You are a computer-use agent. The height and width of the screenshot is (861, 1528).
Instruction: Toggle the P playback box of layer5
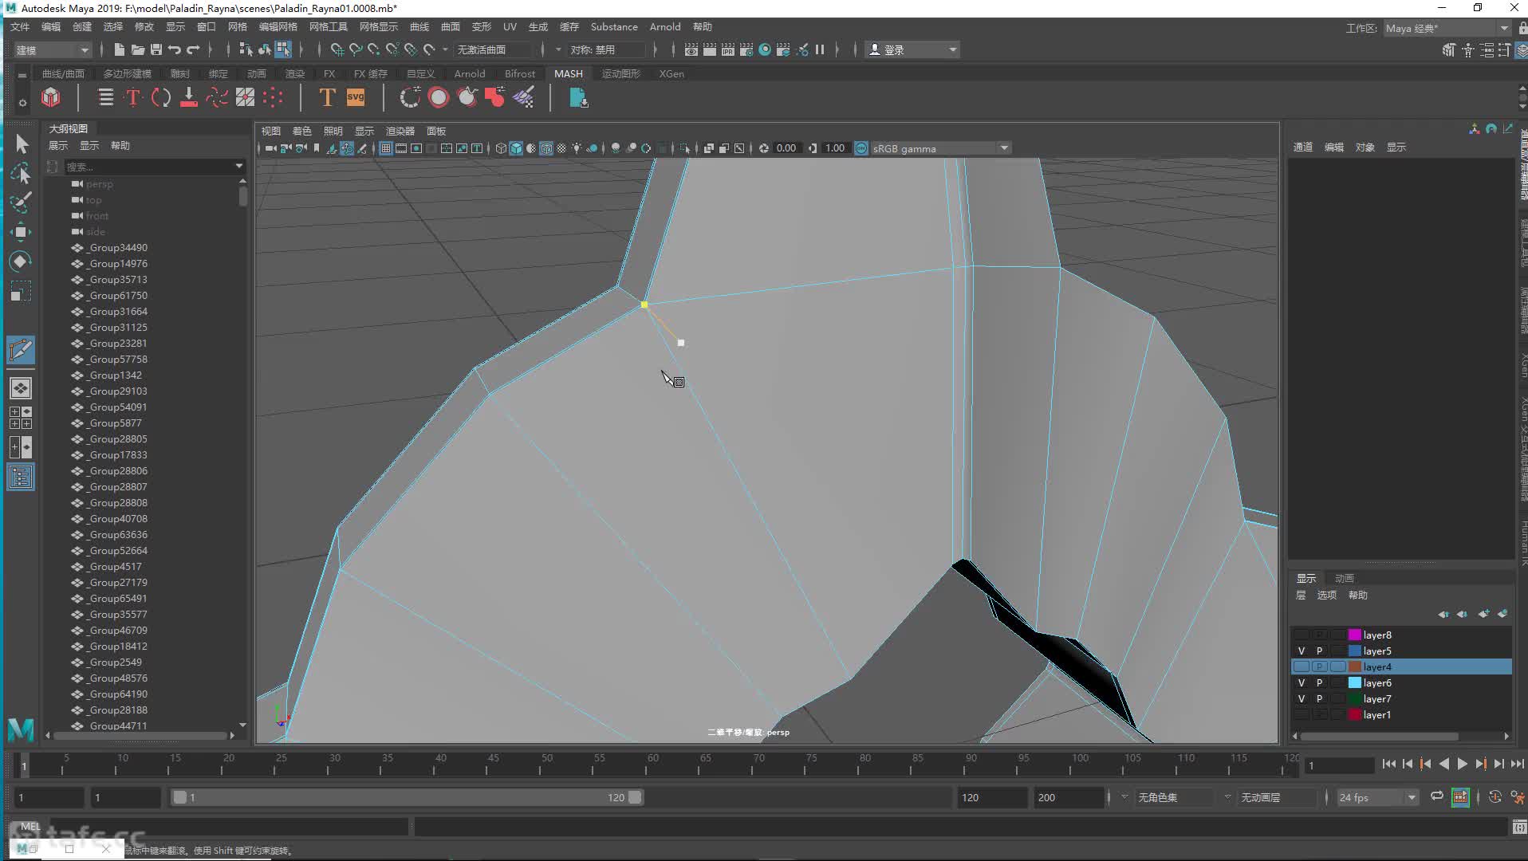(1319, 651)
